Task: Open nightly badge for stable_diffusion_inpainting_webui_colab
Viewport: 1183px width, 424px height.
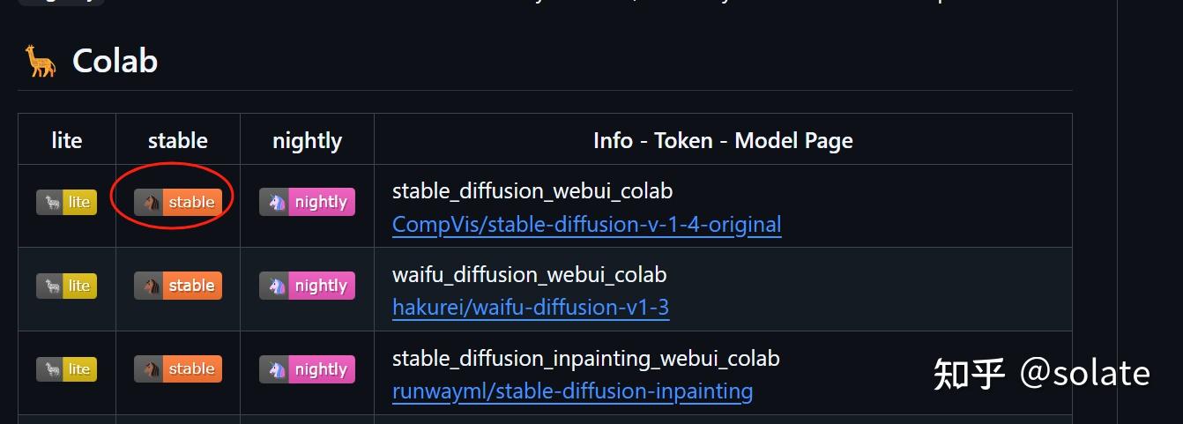Action: [x=307, y=369]
